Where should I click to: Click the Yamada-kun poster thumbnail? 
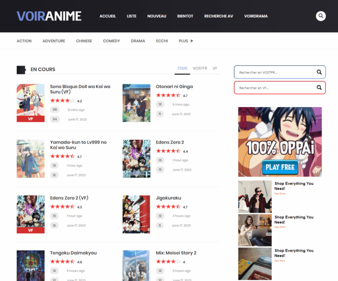click(31, 159)
